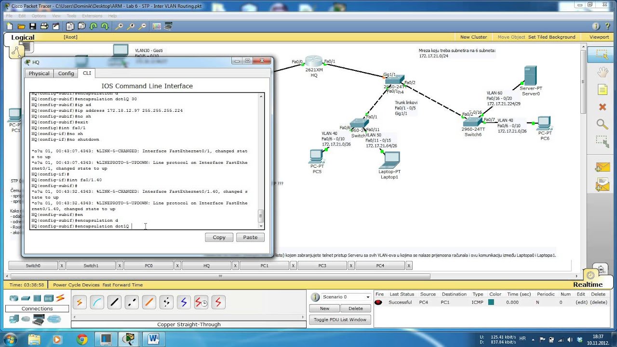Switch to Config tab in HQ window
This screenshot has width=617, height=347.
pyautogui.click(x=66, y=73)
